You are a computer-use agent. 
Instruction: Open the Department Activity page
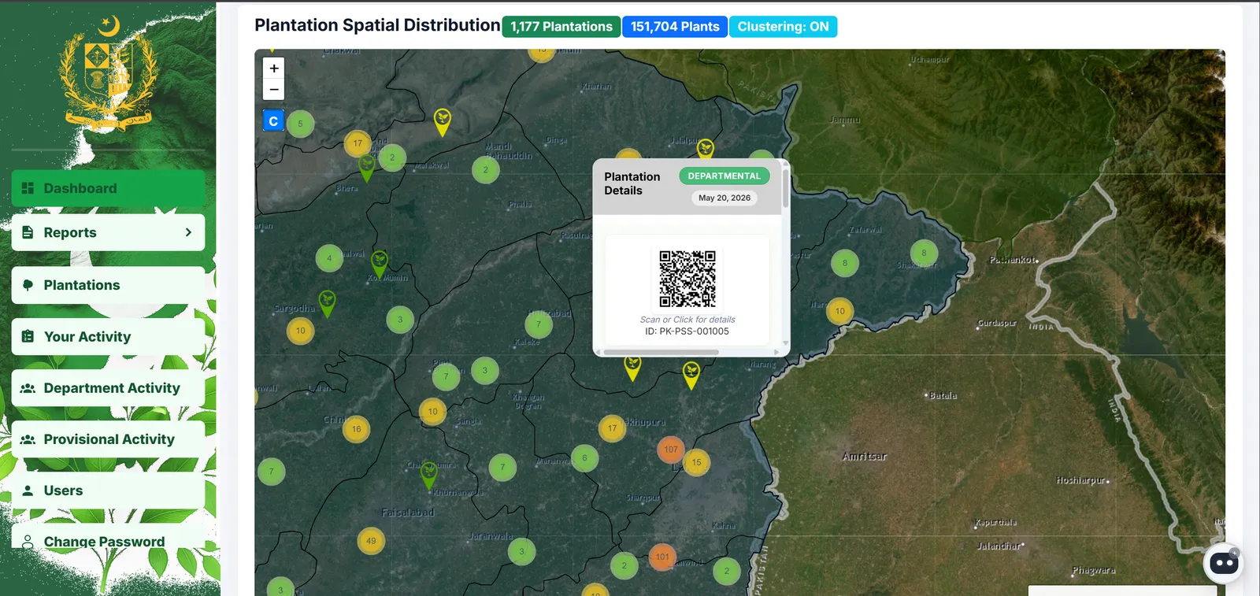[108, 388]
